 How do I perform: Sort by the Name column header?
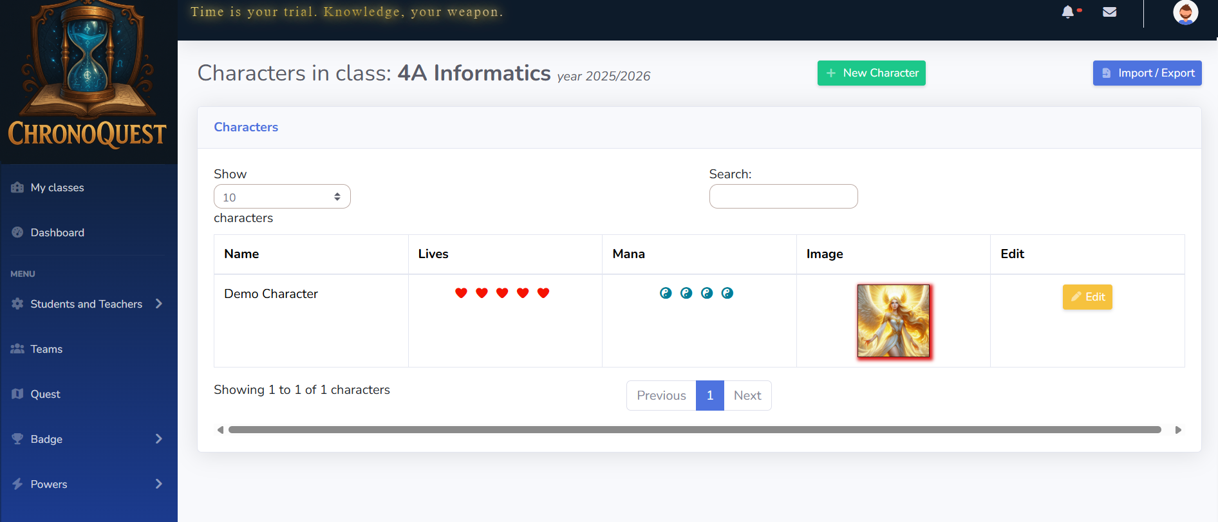(x=311, y=254)
